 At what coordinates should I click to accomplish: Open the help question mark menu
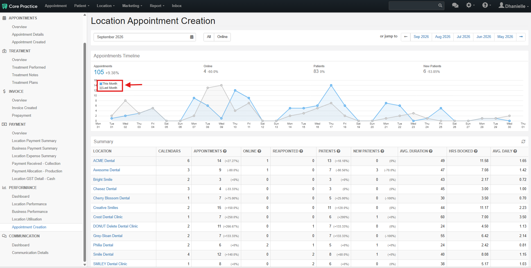pyautogui.click(x=486, y=5)
